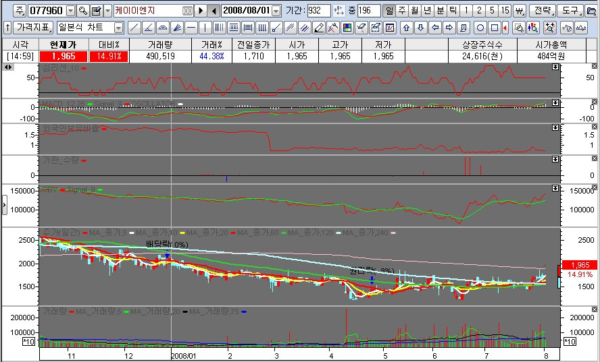Switch chart to yearly (년) period
600x362 pixels.
[428, 11]
